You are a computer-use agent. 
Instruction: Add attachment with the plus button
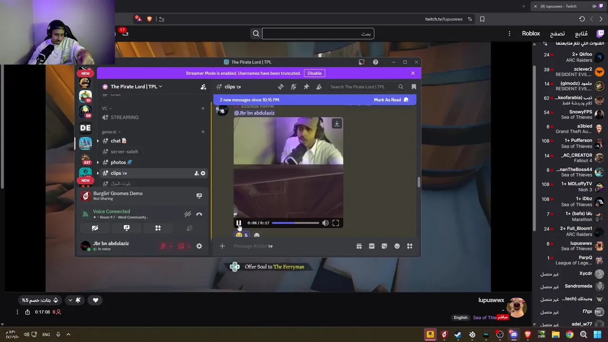click(x=222, y=246)
